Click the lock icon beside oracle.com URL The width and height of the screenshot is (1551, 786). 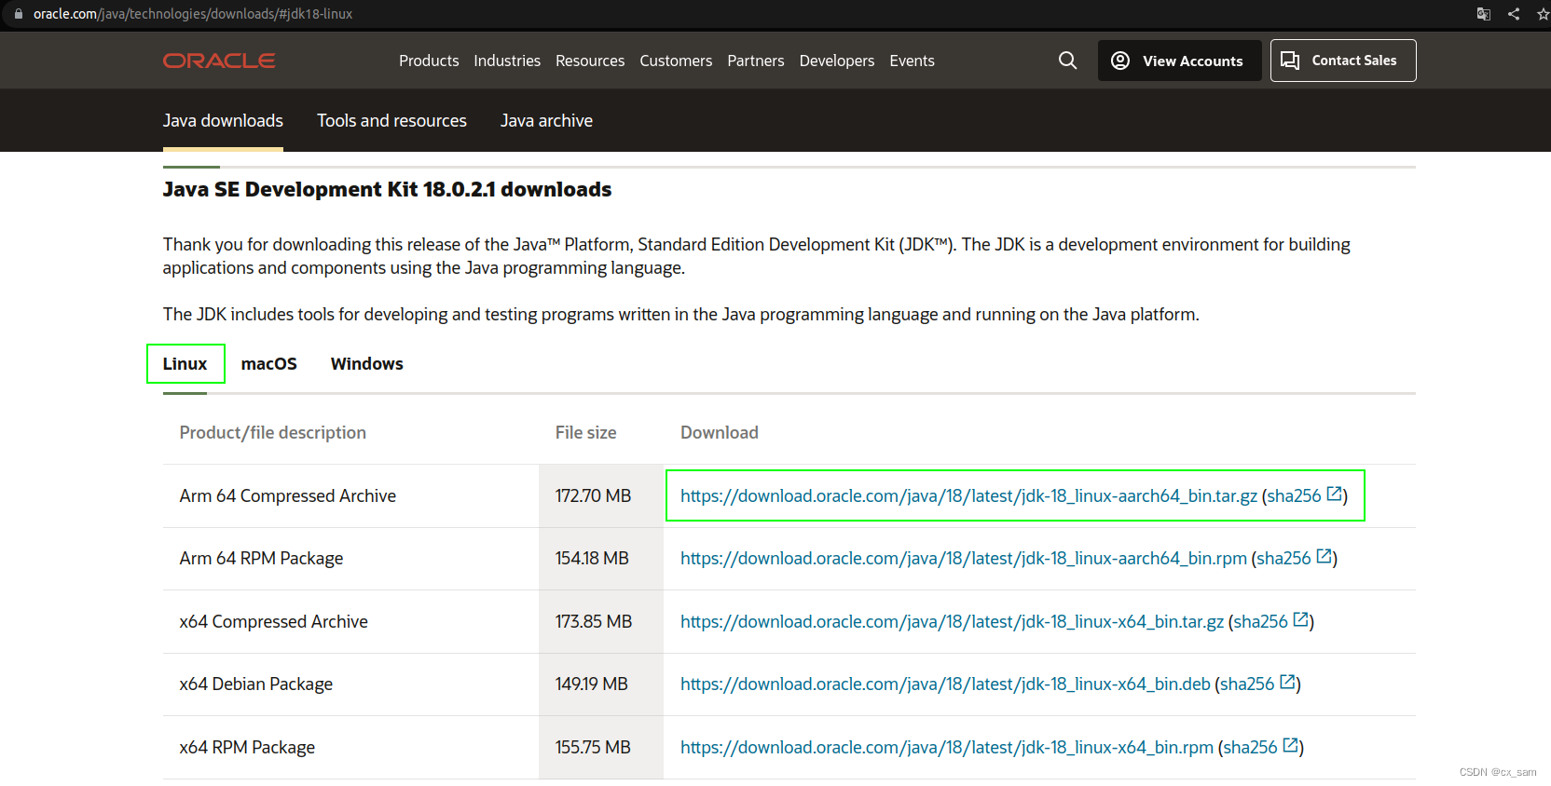click(x=18, y=14)
